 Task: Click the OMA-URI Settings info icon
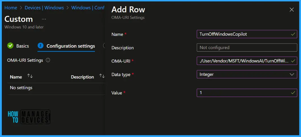pos(48,60)
